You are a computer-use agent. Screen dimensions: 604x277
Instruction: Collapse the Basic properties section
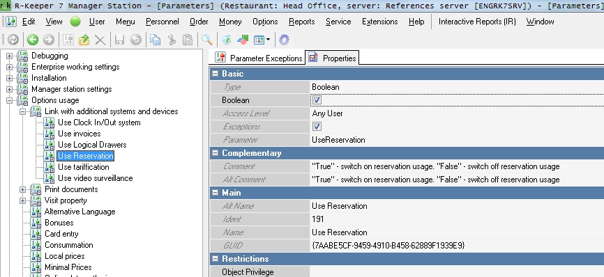216,74
